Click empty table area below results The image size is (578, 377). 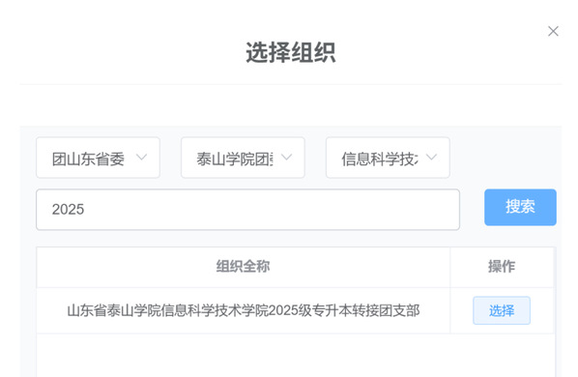pos(295,356)
